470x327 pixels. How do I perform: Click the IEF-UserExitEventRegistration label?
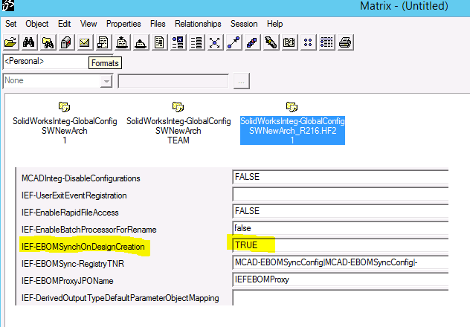74,195
